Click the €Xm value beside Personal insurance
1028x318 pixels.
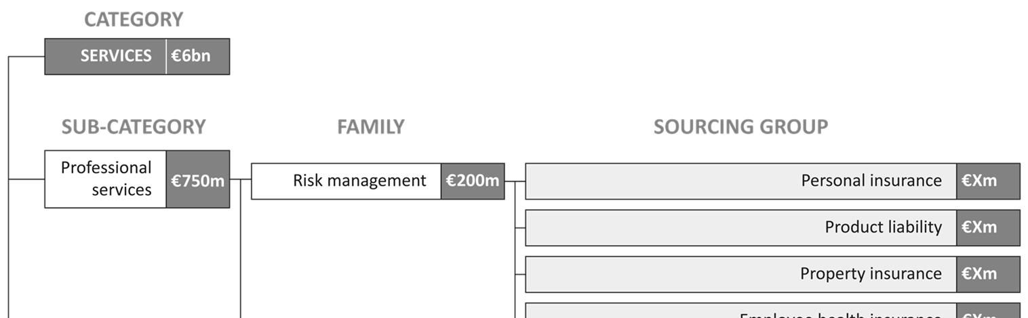pos(988,181)
